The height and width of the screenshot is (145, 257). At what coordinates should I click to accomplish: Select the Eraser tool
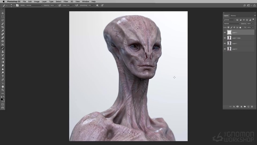point(2,59)
